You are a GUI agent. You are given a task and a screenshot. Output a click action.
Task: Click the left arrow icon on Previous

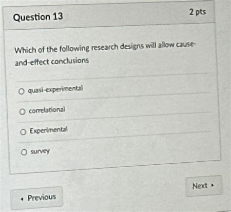pyautogui.click(x=22, y=199)
